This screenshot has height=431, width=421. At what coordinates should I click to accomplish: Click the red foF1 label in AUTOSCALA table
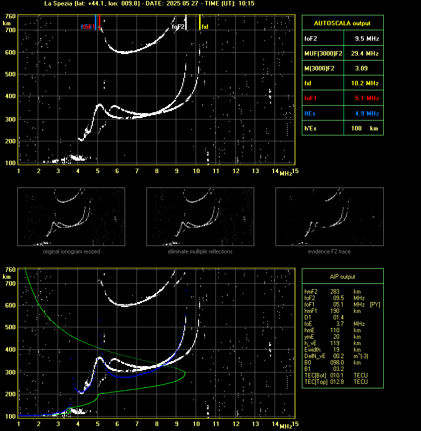(310, 98)
